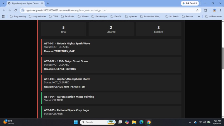Select AST-002 1990s Tokyo Street Scene
The image size is (224, 126).
tap(111, 65)
